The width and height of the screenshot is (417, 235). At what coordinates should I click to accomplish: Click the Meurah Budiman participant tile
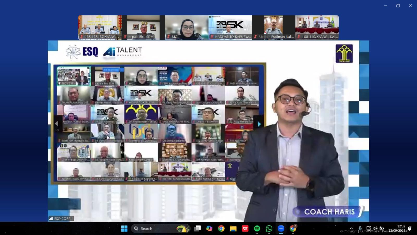[273, 27]
